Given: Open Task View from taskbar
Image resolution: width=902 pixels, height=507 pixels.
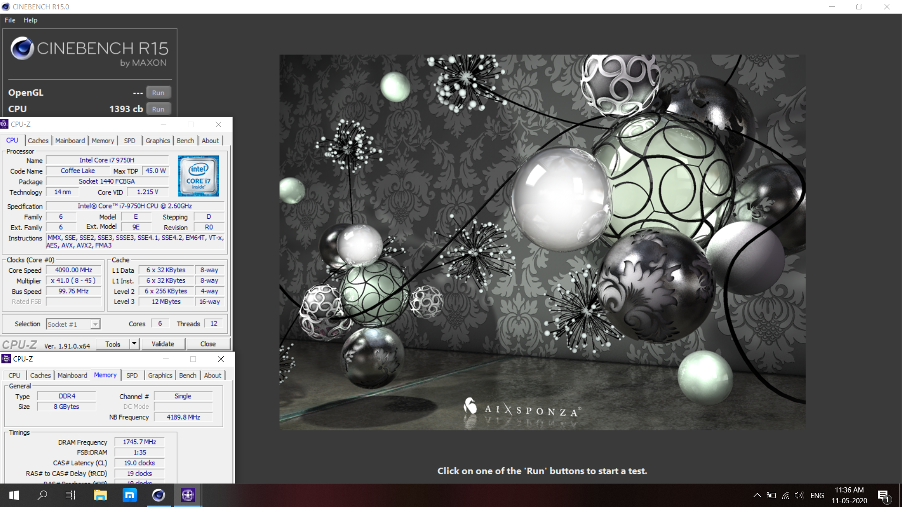Looking at the screenshot, I should click(x=70, y=495).
